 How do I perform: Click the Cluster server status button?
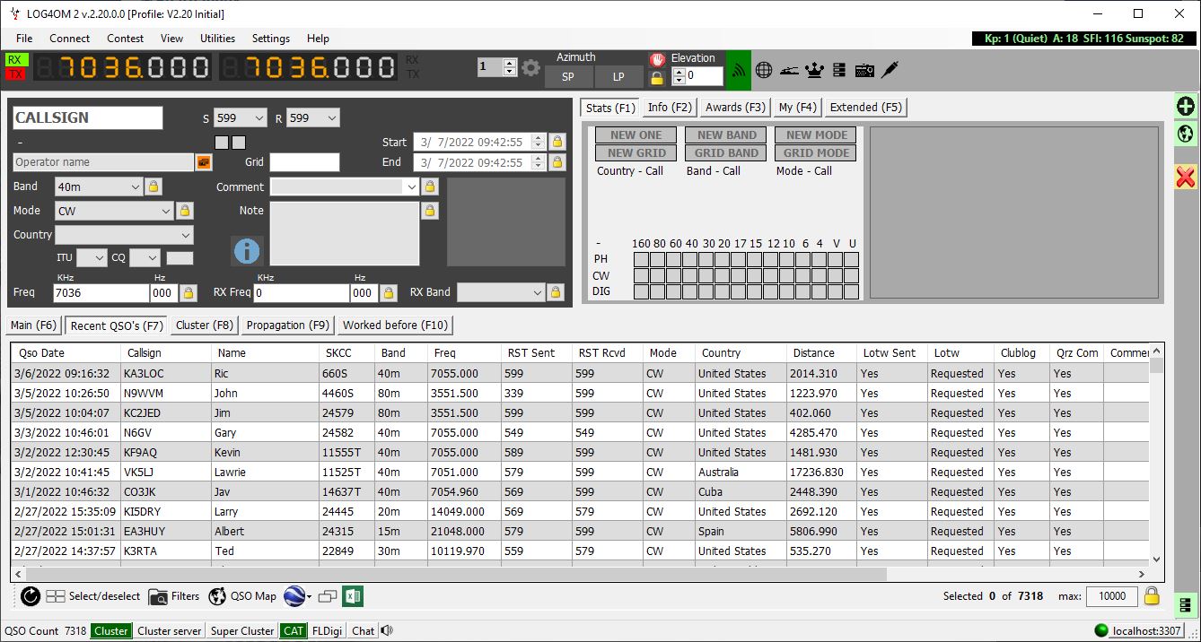coord(169,630)
